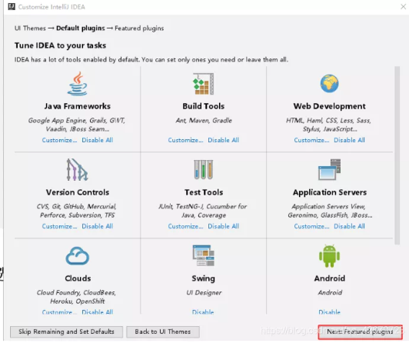The image size is (409, 343).
Task: Customize Java Frameworks plugins
Action: (59, 140)
